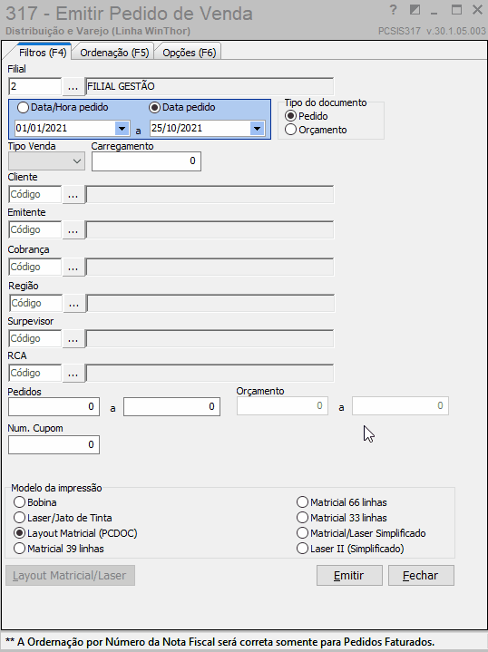Open the Tipo Venda dropdown
The width and height of the screenshot is (488, 652).
tap(46, 161)
